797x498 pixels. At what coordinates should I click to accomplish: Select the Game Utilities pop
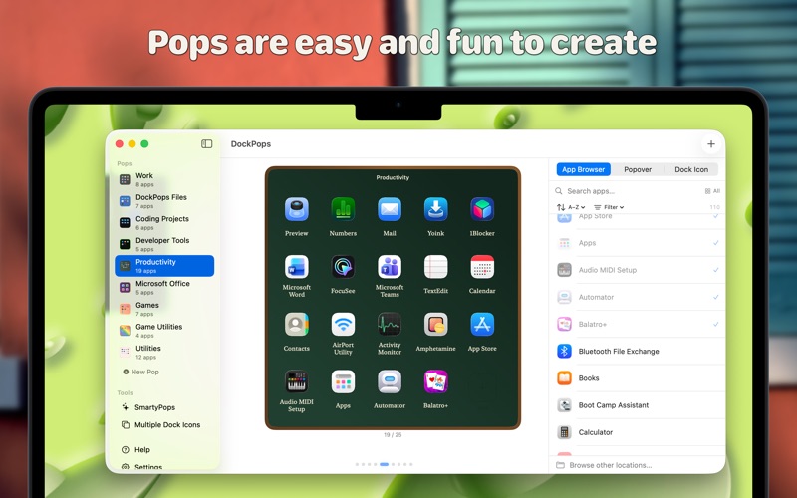pyautogui.click(x=164, y=331)
